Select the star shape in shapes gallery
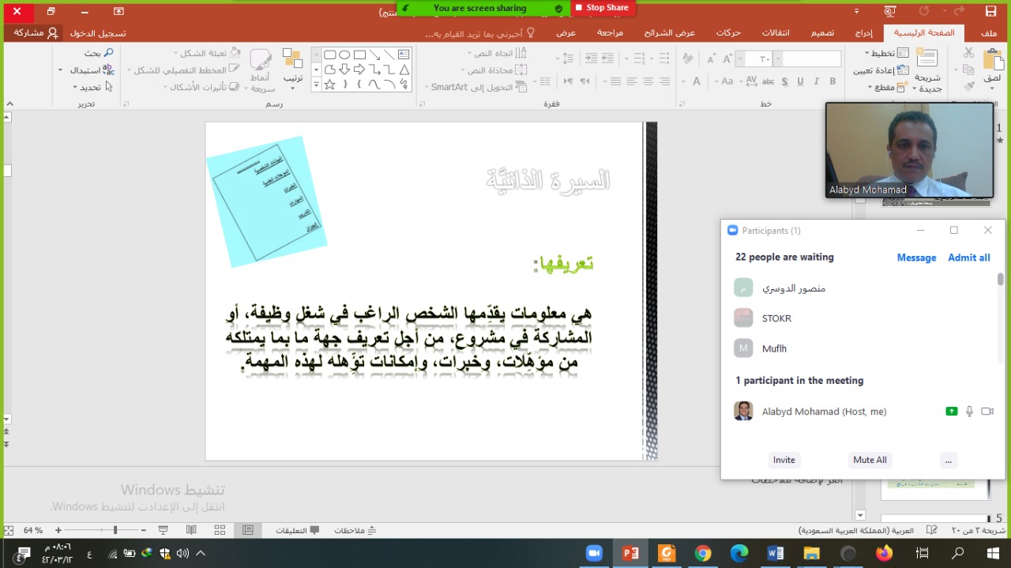1011x568 pixels. click(x=330, y=85)
